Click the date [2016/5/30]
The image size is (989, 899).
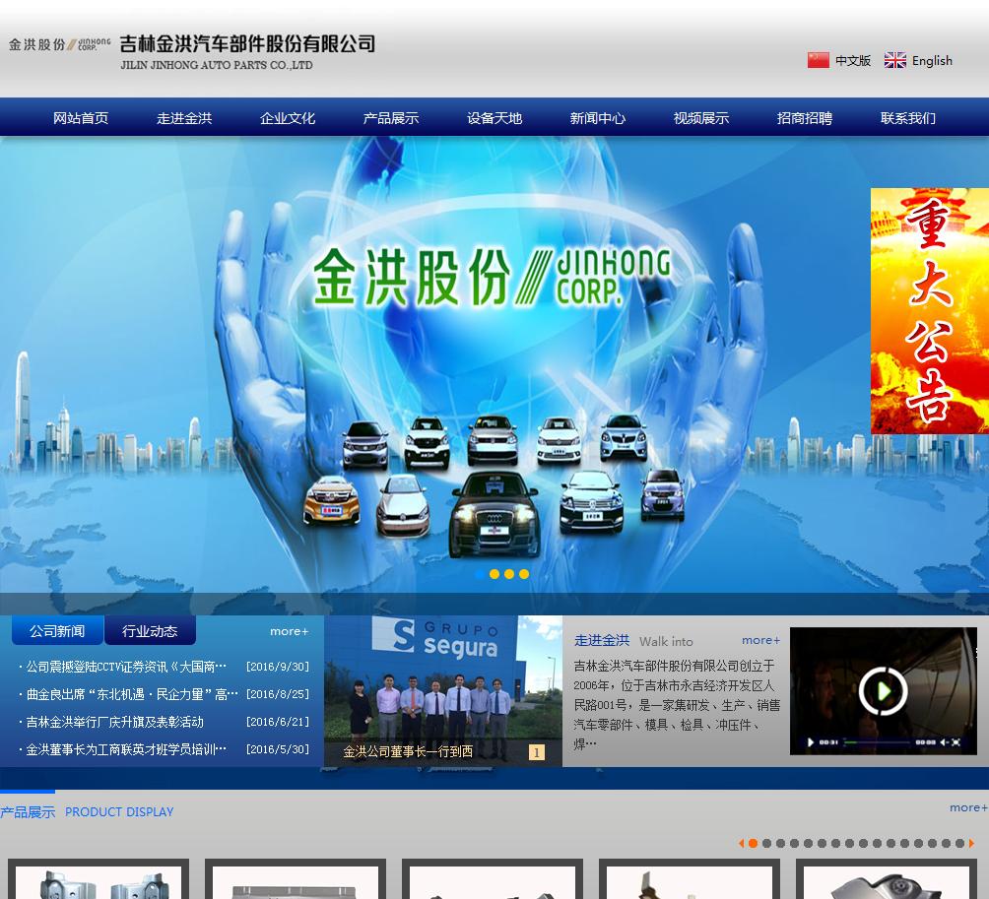pyautogui.click(x=278, y=749)
